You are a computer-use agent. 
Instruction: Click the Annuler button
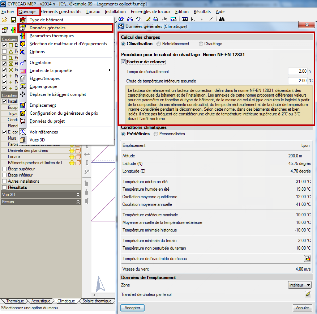(x=302, y=308)
